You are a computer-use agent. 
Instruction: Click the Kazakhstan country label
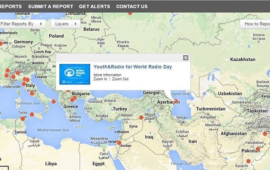click(243, 59)
